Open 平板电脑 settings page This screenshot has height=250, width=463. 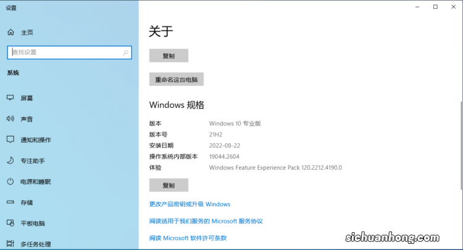point(33,223)
